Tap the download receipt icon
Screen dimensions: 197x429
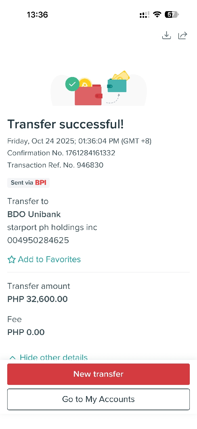click(167, 36)
